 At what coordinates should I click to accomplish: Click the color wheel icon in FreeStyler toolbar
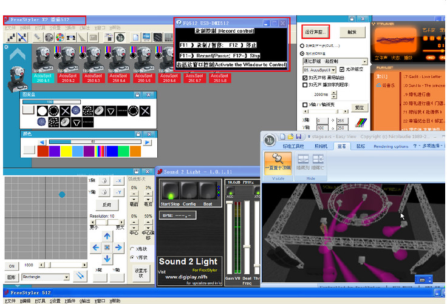pyautogui.click(x=60, y=38)
